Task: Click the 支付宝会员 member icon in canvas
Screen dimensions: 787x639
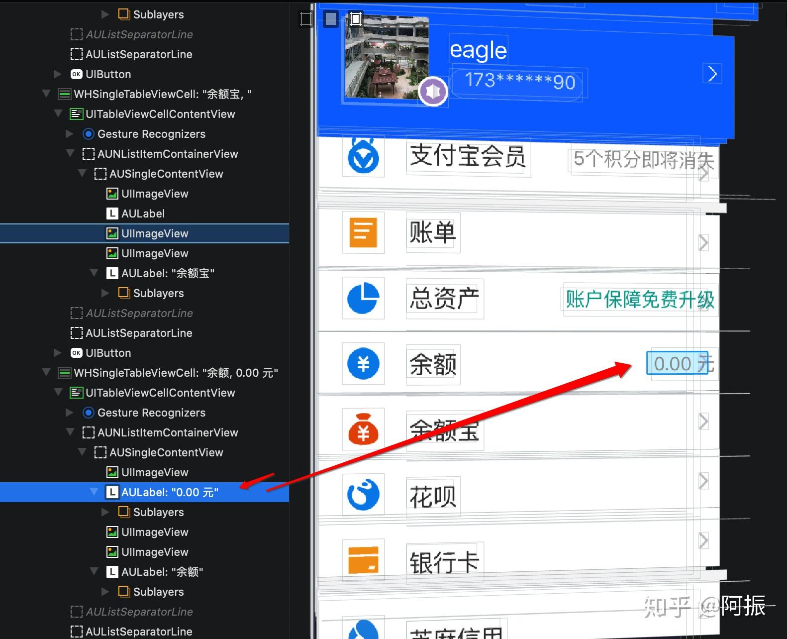Action: coord(363,156)
